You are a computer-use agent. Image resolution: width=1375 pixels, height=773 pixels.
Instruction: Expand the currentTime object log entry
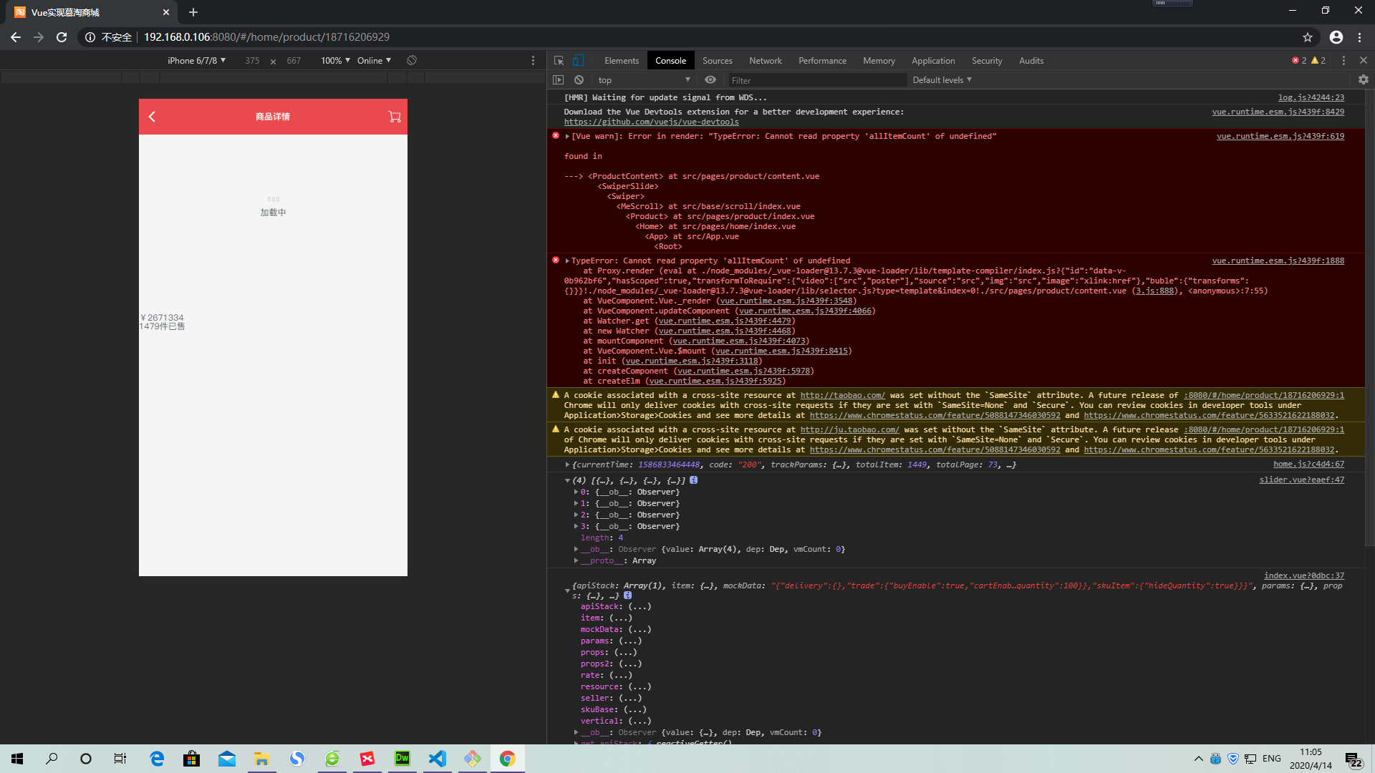(568, 465)
